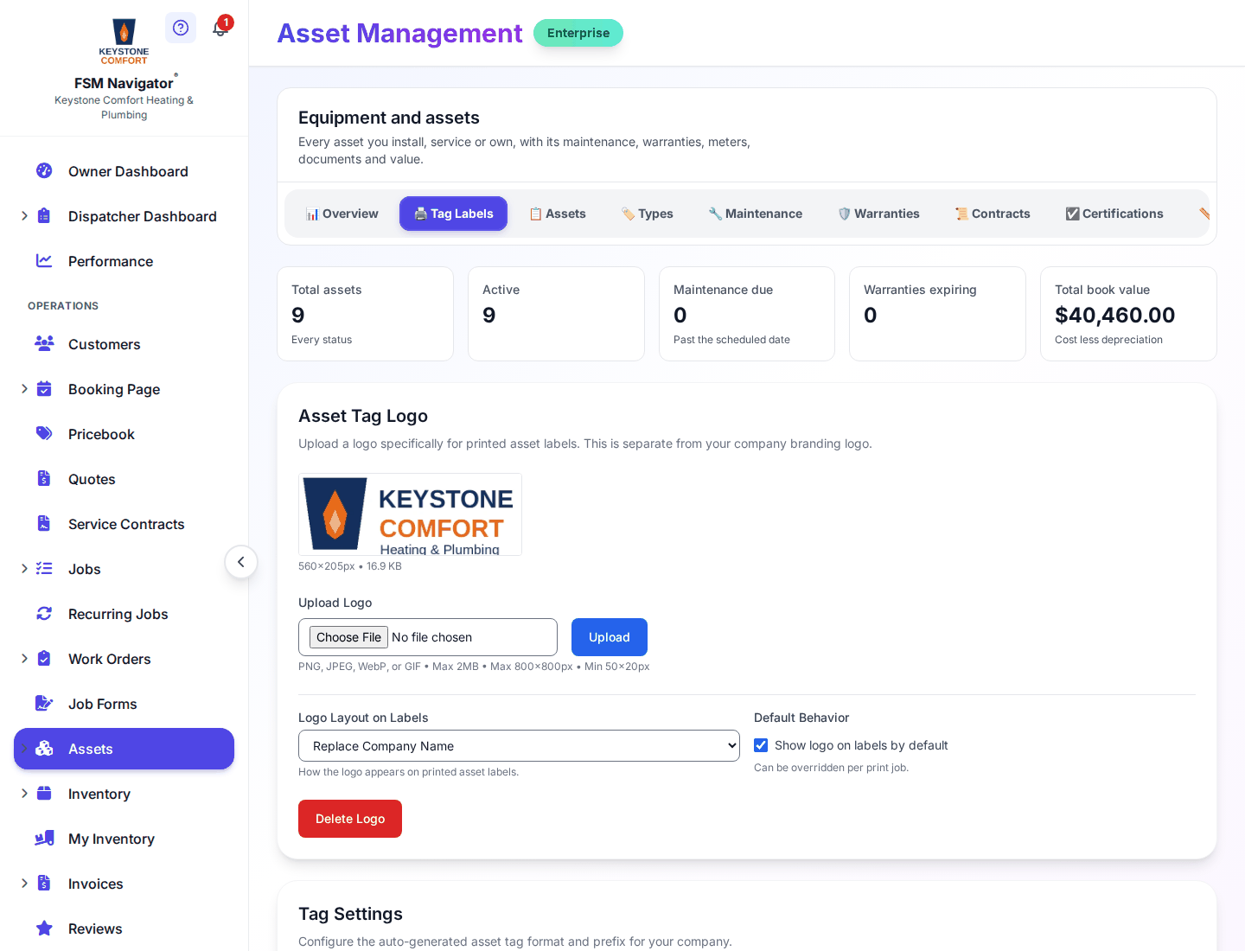Image resolution: width=1245 pixels, height=951 pixels.
Task: Select the Tag Labels tab
Action: pyautogui.click(x=453, y=214)
